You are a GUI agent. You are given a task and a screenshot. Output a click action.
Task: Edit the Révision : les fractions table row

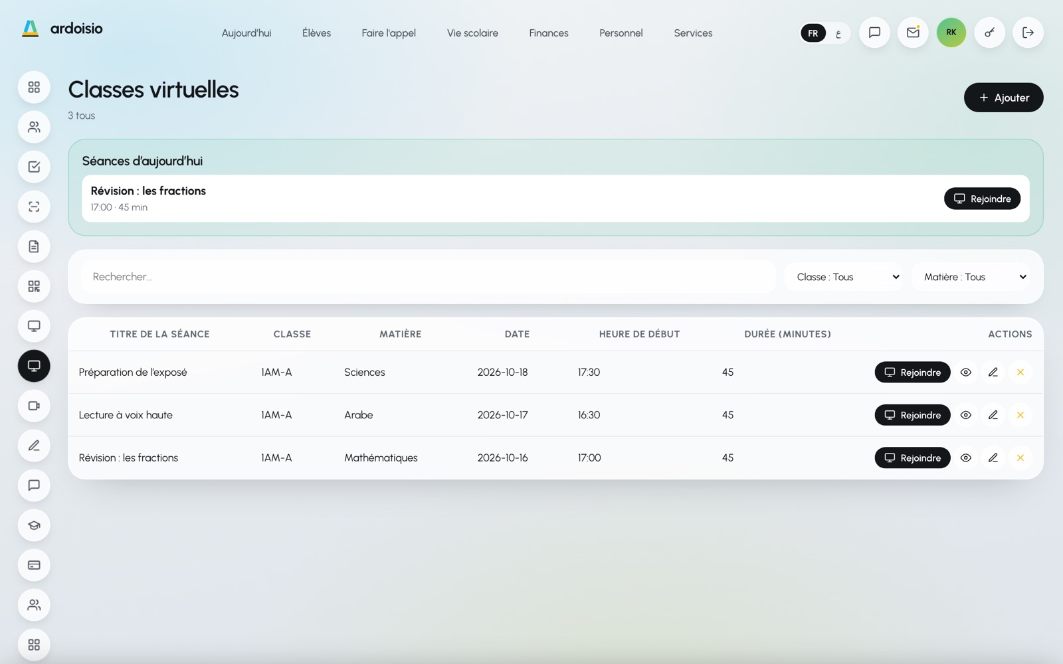pyautogui.click(x=993, y=457)
